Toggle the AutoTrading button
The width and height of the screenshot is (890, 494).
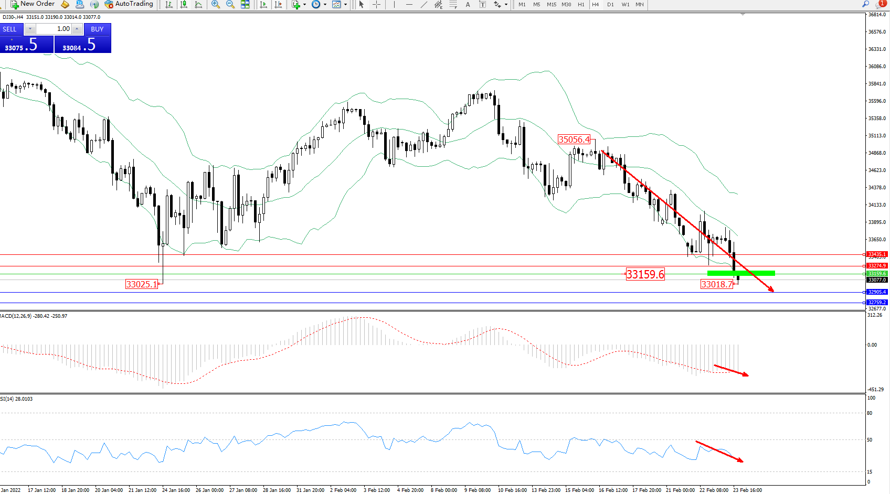pos(129,4)
